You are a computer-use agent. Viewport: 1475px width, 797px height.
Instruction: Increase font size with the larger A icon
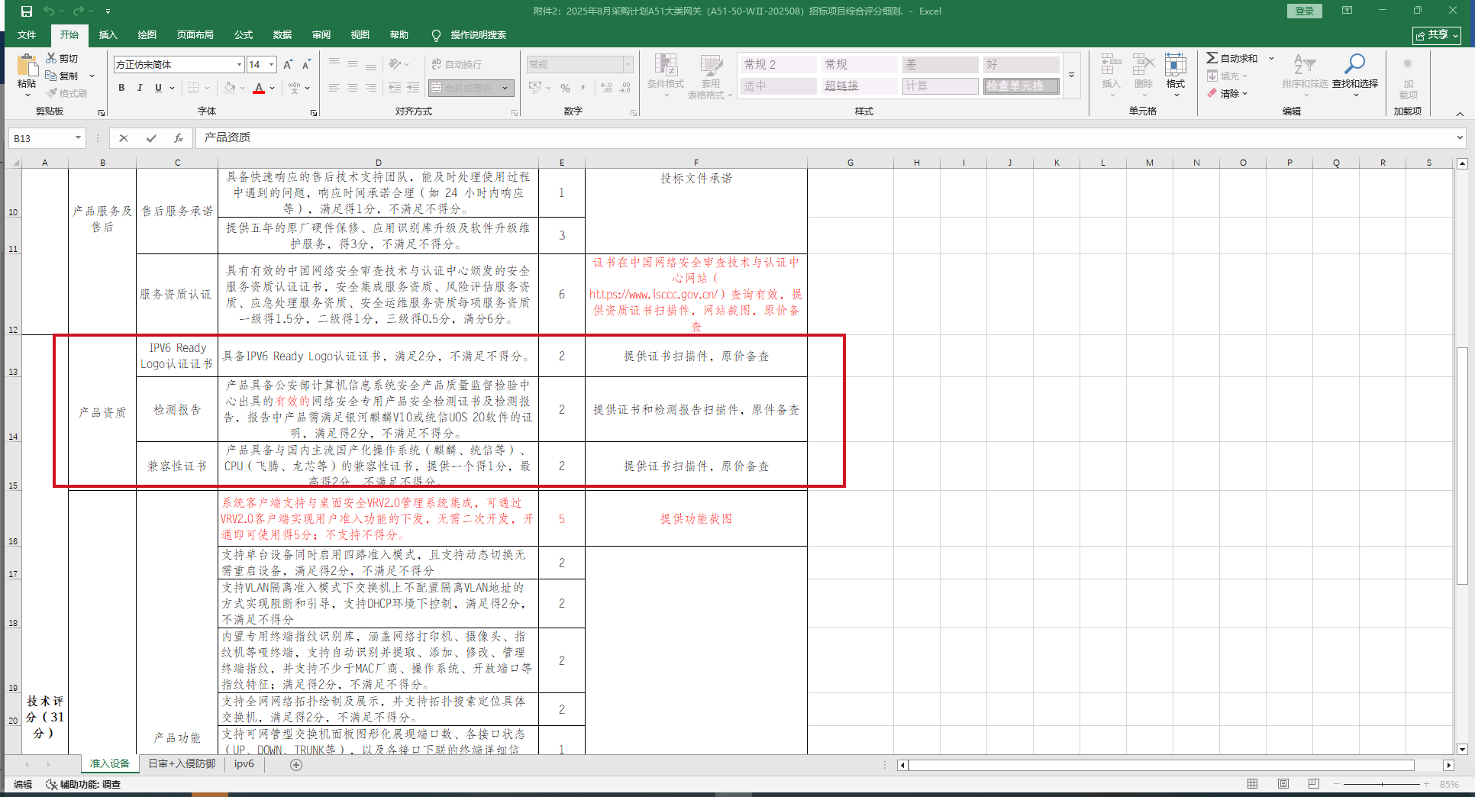pyautogui.click(x=288, y=65)
